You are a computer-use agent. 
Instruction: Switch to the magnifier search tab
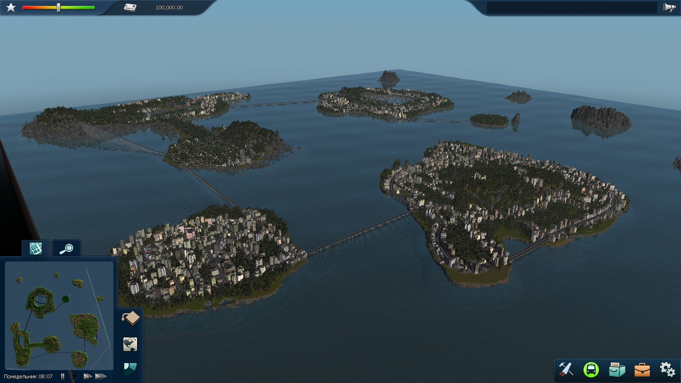(x=66, y=249)
